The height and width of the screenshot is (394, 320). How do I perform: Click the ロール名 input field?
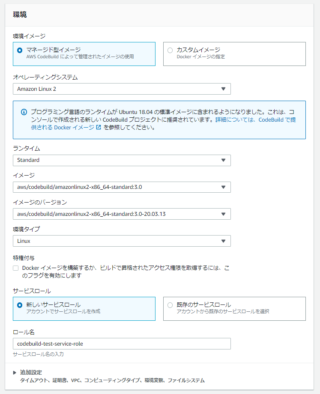coord(122,344)
